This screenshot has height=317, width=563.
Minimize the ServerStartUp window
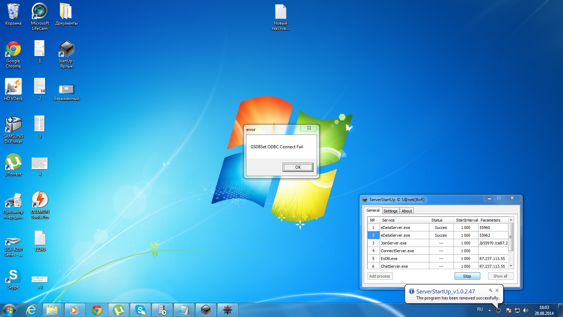pos(489,198)
